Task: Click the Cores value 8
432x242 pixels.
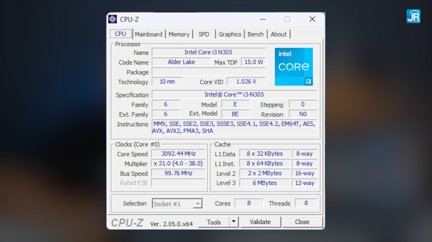Action: (x=249, y=203)
